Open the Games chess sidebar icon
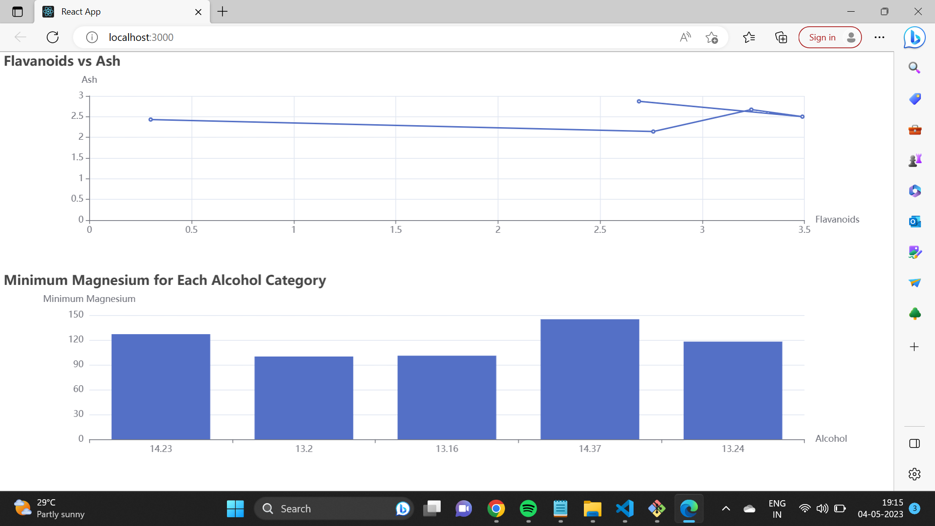935x526 pixels. pos(915,160)
